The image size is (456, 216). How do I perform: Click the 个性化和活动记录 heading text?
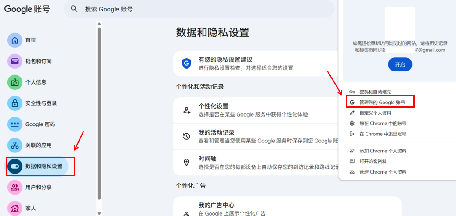click(x=200, y=87)
